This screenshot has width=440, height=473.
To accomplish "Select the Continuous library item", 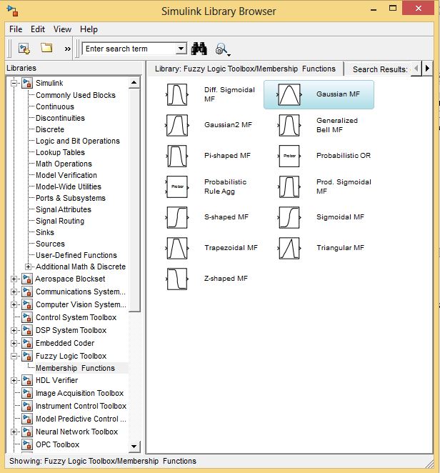I will pyautogui.click(x=55, y=106).
